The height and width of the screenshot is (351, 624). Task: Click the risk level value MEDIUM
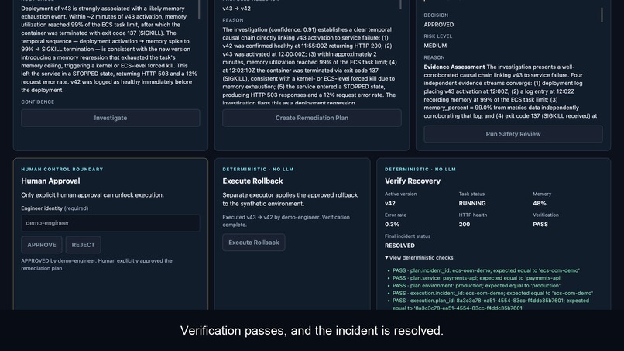coord(435,46)
